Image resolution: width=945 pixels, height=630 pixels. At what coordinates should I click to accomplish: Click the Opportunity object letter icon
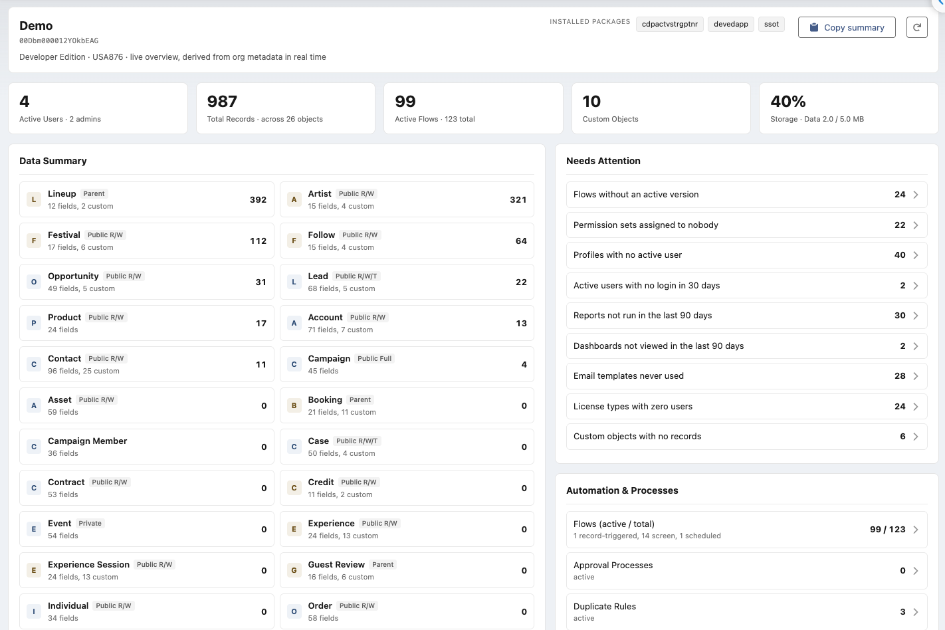pyautogui.click(x=34, y=282)
